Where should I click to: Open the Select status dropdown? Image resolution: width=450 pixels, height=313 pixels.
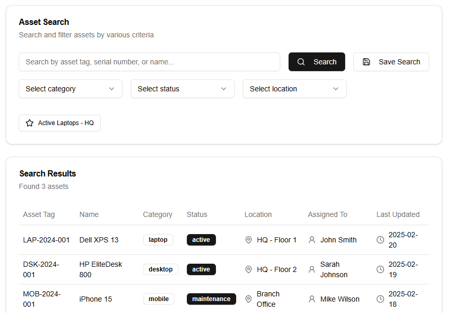183,89
